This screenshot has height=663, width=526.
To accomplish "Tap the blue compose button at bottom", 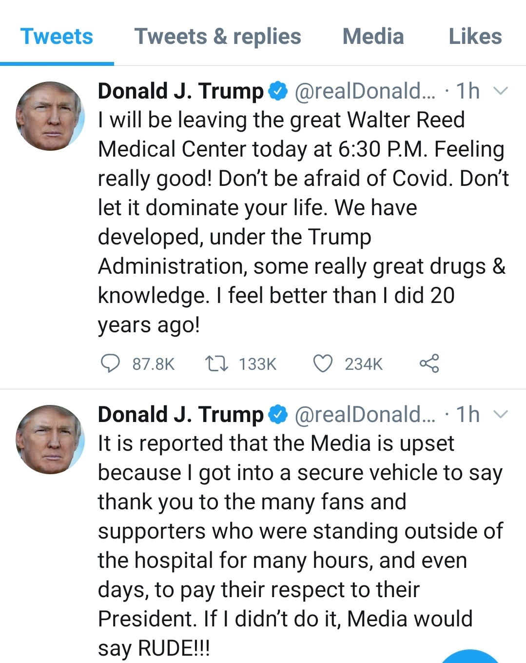I will tap(470, 658).
